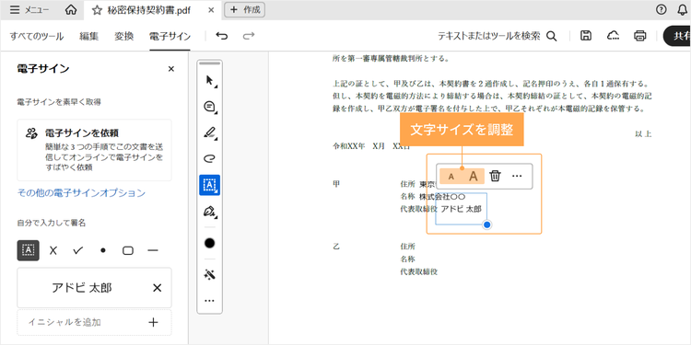This screenshot has height=345, width=691.
Task: Close the 電子サイン panel
Action: (171, 69)
